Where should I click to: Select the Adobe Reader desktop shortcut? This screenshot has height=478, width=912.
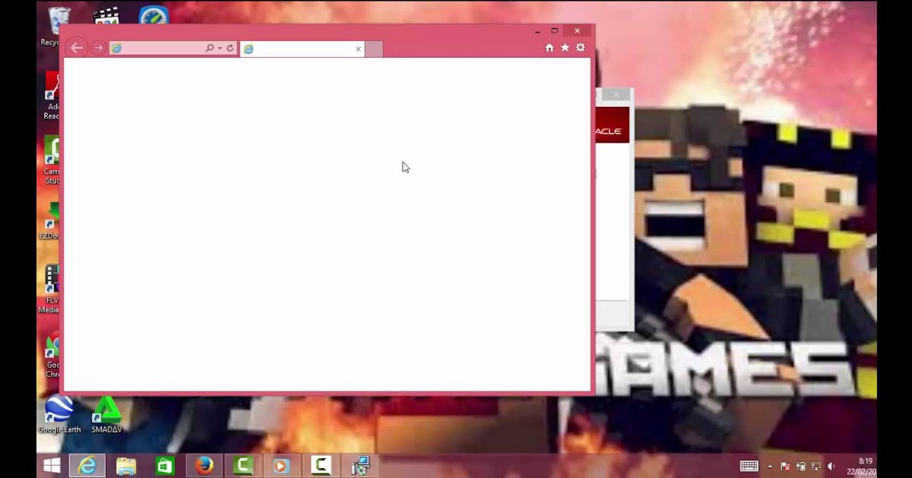52,96
